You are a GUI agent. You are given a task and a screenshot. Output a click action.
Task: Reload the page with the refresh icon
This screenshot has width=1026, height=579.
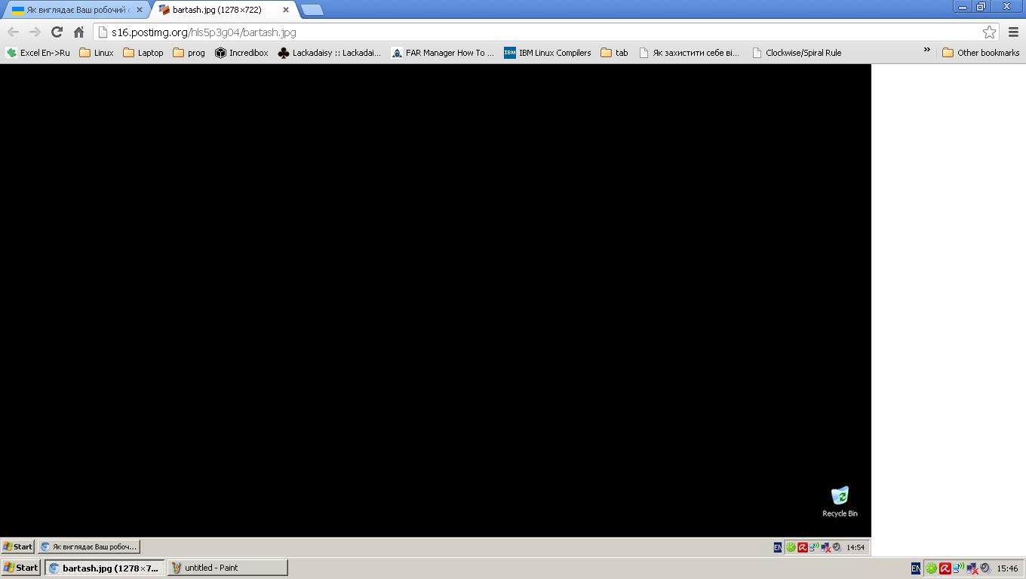coord(57,32)
